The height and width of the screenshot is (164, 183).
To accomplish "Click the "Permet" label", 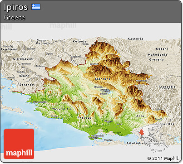I will 43,43.
